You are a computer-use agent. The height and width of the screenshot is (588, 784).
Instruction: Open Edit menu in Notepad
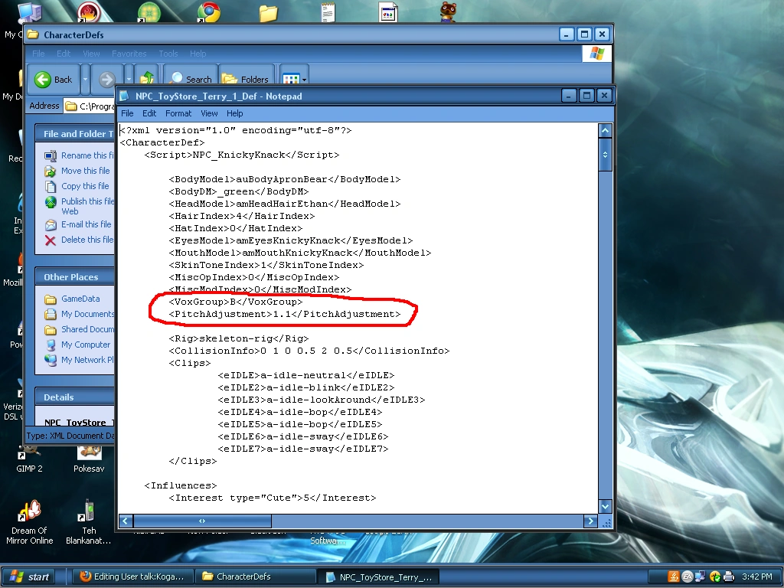click(x=149, y=113)
